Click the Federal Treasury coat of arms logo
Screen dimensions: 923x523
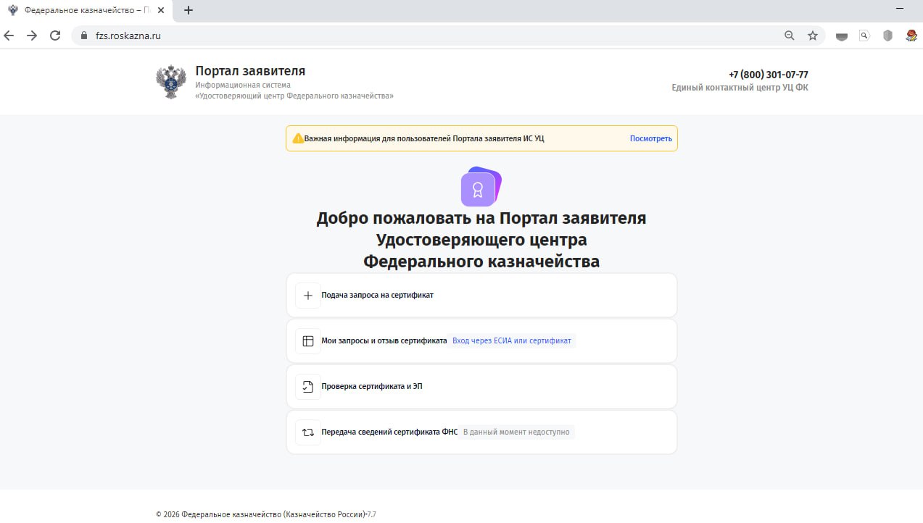tap(171, 82)
